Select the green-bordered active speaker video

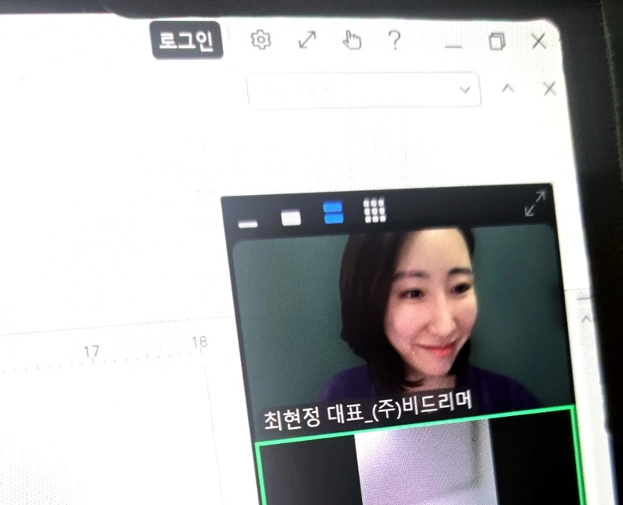click(419, 457)
